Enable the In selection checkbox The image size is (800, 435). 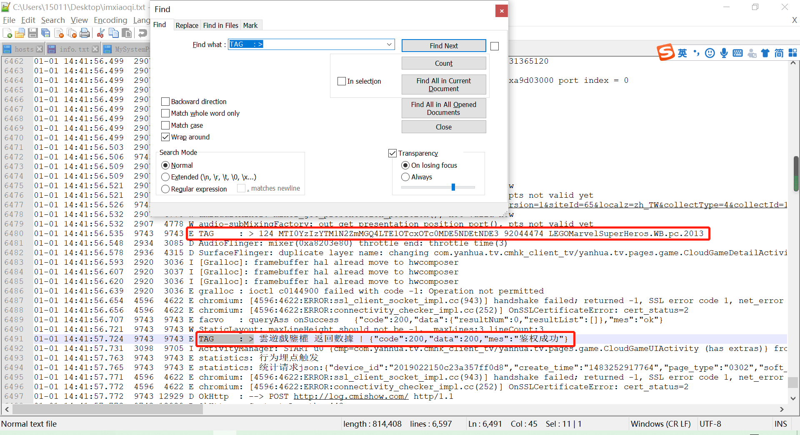pyautogui.click(x=342, y=81)
